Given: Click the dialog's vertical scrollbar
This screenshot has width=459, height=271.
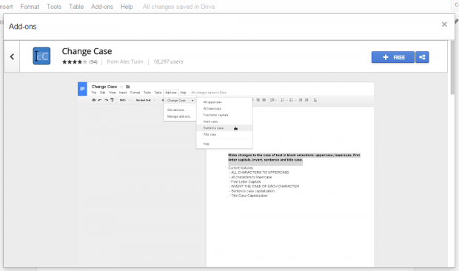Looking at the screenshot, I should click(452, 67).
